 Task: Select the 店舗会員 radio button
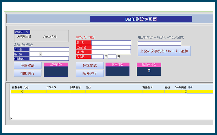[x=18, y=37]
